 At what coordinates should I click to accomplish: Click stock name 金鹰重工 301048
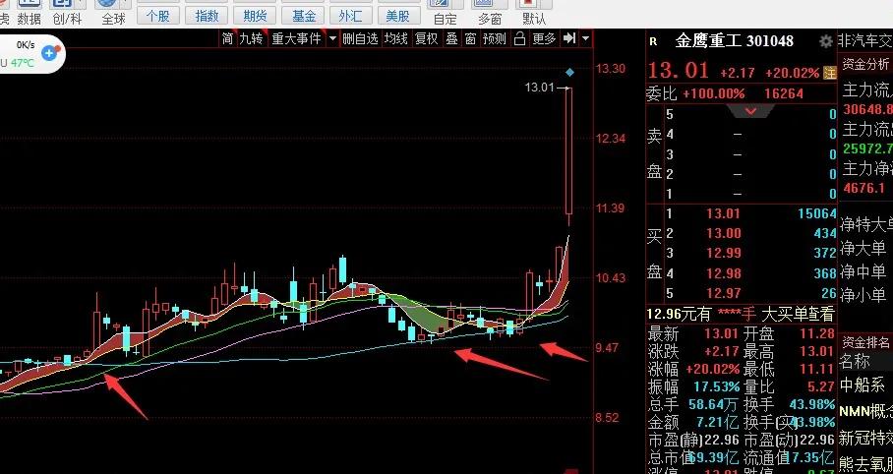click(x=734, y=41)
